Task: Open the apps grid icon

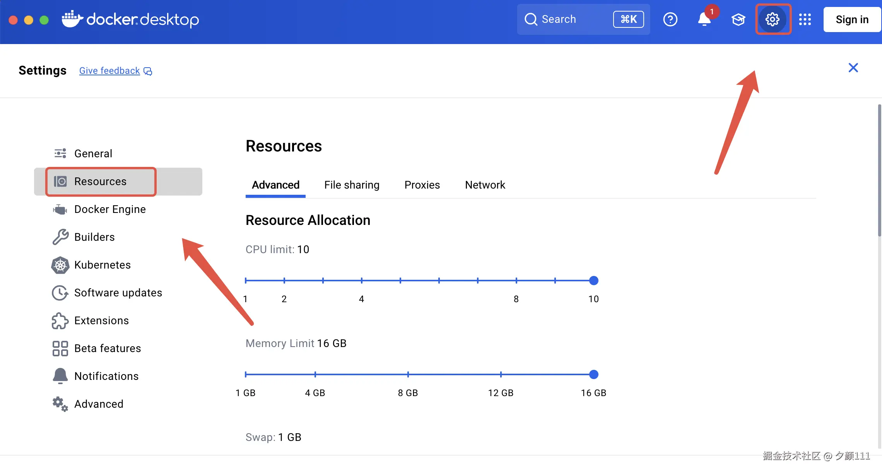Action: 805,19
